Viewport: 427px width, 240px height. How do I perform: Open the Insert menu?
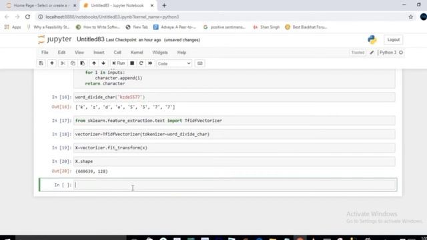pyautogui.click(x=99, y=53)
